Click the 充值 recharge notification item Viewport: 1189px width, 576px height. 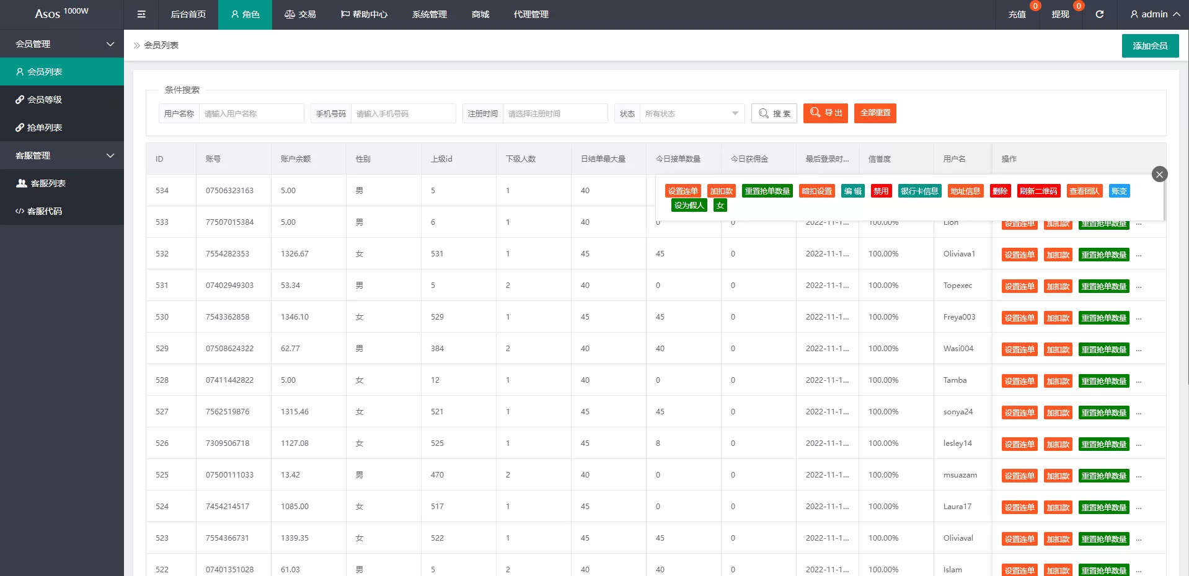pos(1017,14)
